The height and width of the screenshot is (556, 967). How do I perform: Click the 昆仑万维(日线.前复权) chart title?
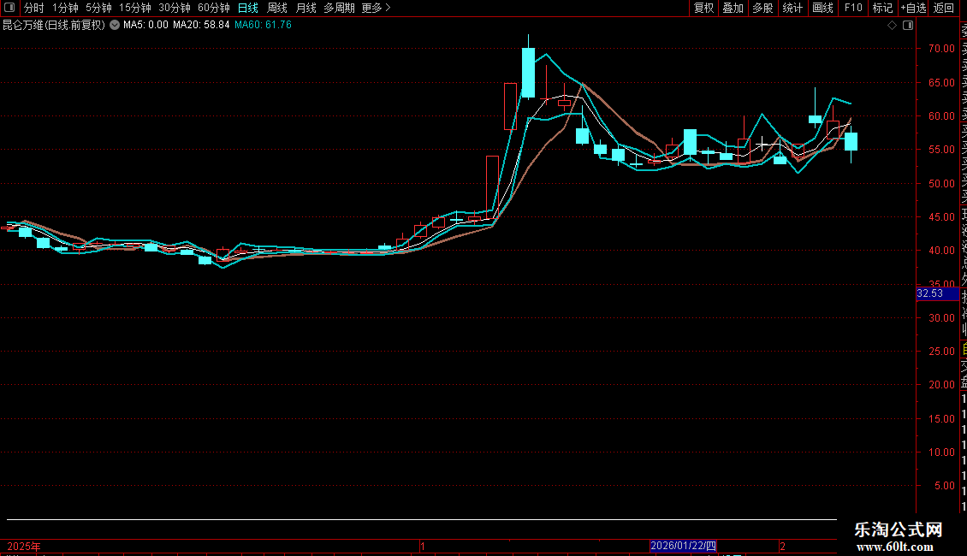click(x=54, y=26)
